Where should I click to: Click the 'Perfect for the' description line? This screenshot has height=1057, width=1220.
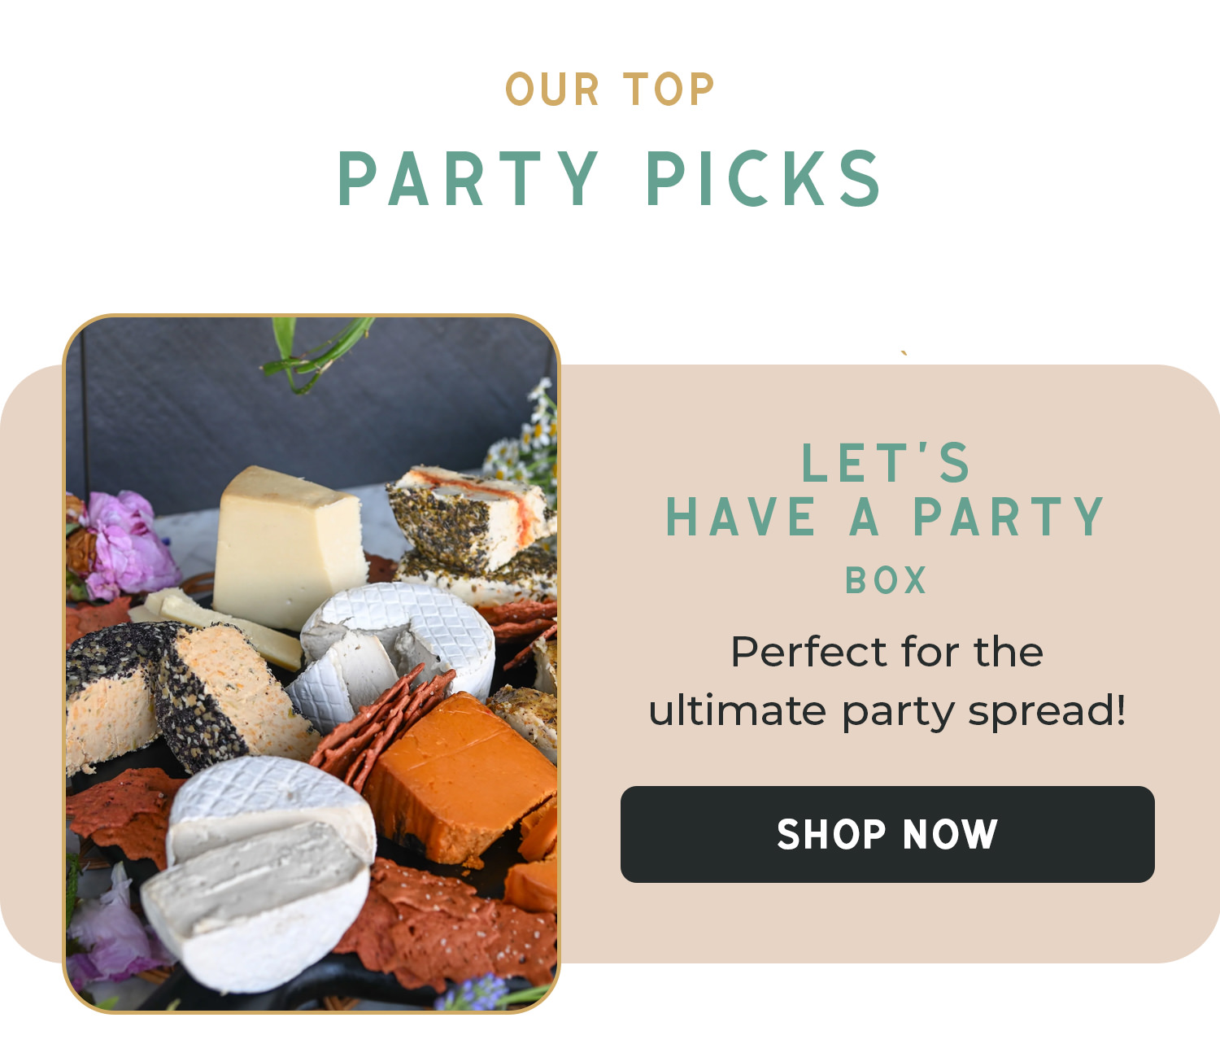pyautogui.click(x=887, y=652)
